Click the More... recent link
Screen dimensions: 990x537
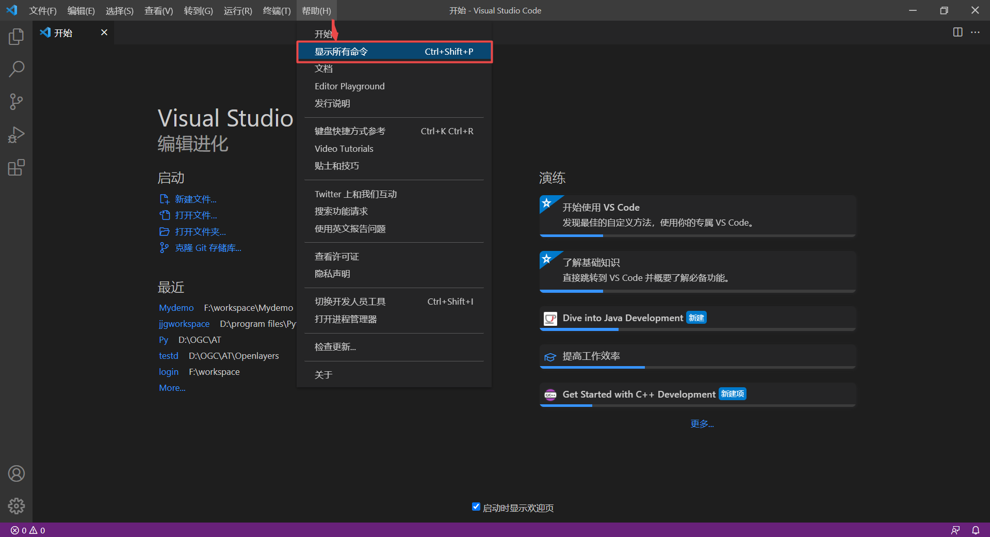pos(172,388)
